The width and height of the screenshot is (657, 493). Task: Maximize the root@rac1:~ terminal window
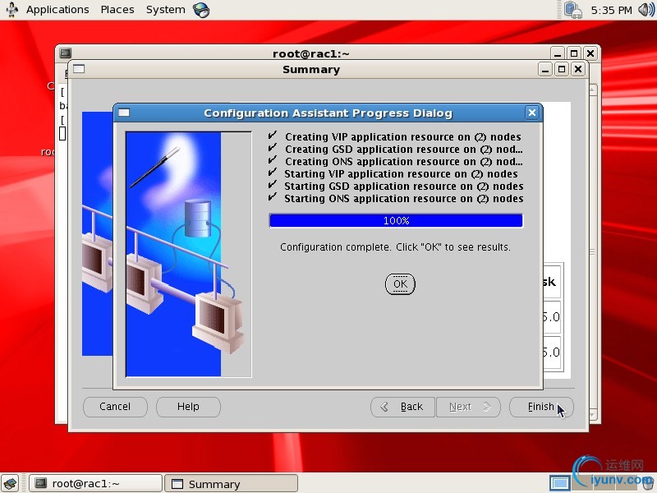tap(573, 53)
